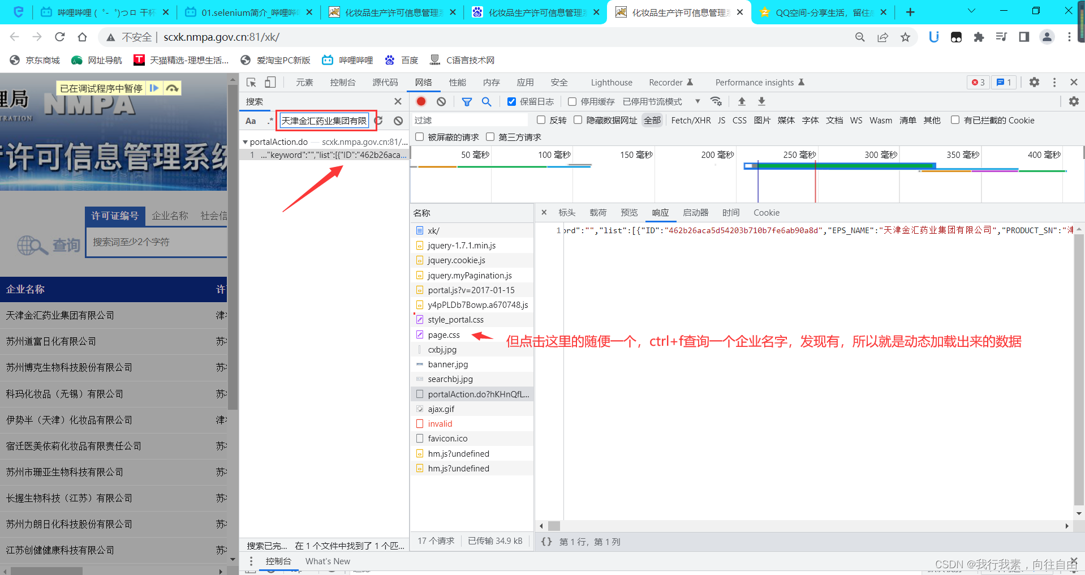This screenshot has width=1085, height=575.
Task: Go to browser home page icon
Action: [83, 37]
